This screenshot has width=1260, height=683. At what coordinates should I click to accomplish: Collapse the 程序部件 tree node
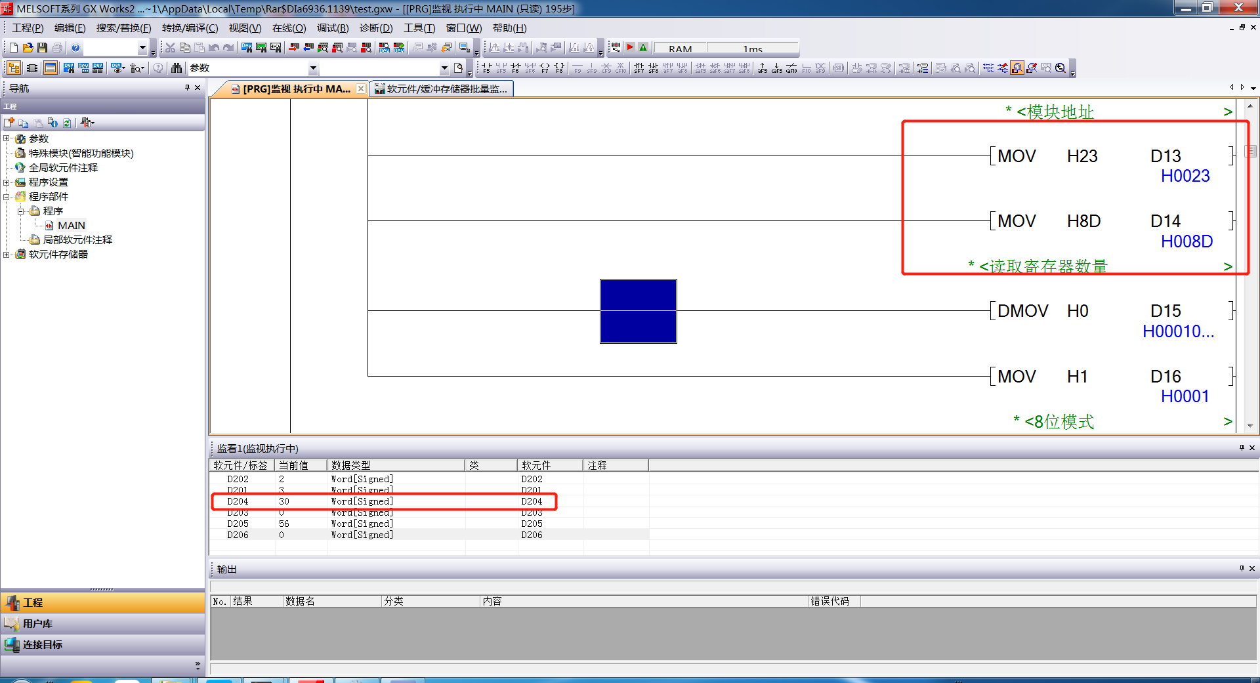tap(7, 196)
